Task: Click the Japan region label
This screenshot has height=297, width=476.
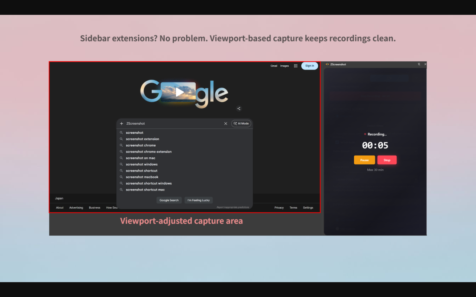Action: pos(59,198)
